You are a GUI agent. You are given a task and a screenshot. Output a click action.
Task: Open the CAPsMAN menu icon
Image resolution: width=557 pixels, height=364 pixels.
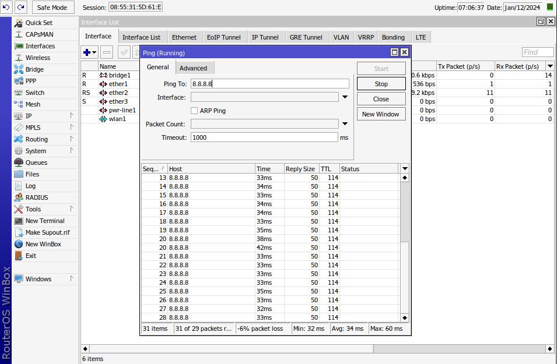pyautogui.click(x=19, y=34)
